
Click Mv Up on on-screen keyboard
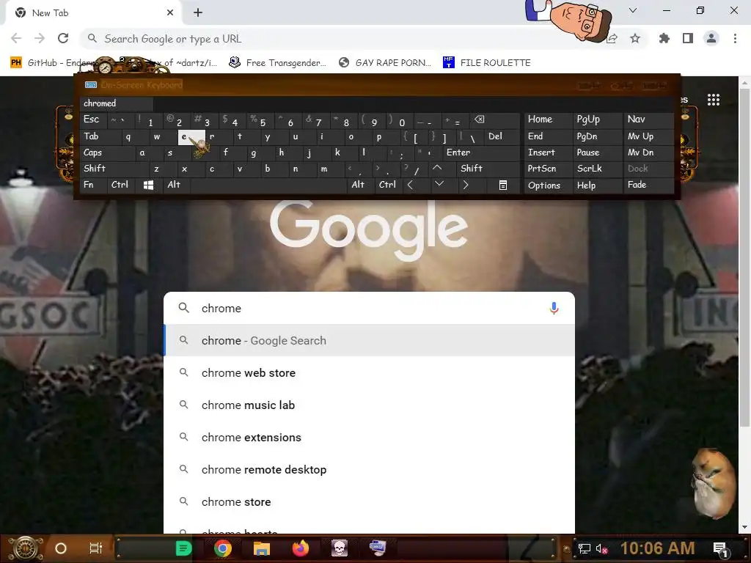(648, 136)
